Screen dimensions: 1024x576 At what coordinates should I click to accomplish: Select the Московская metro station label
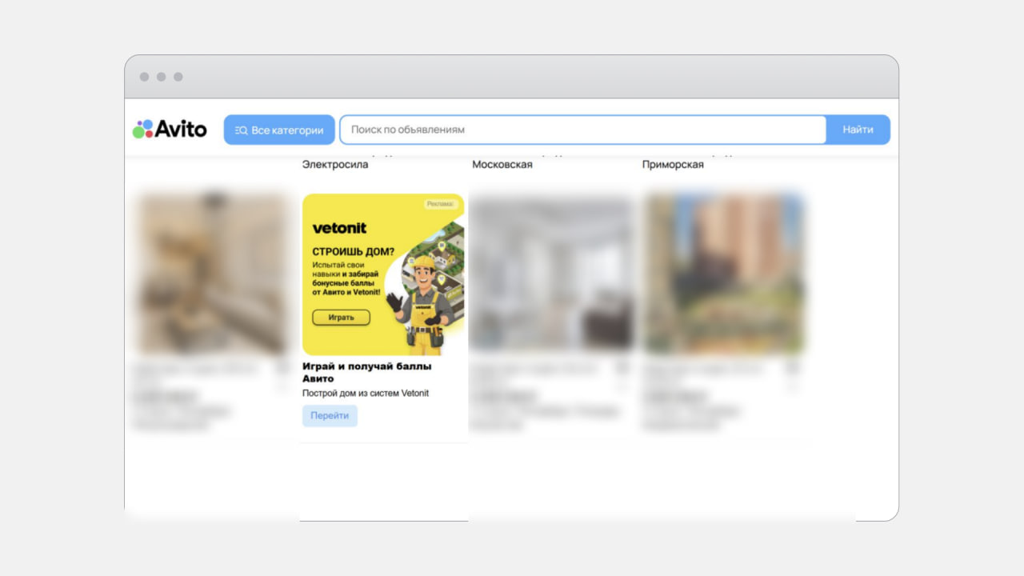coord(502,165)
